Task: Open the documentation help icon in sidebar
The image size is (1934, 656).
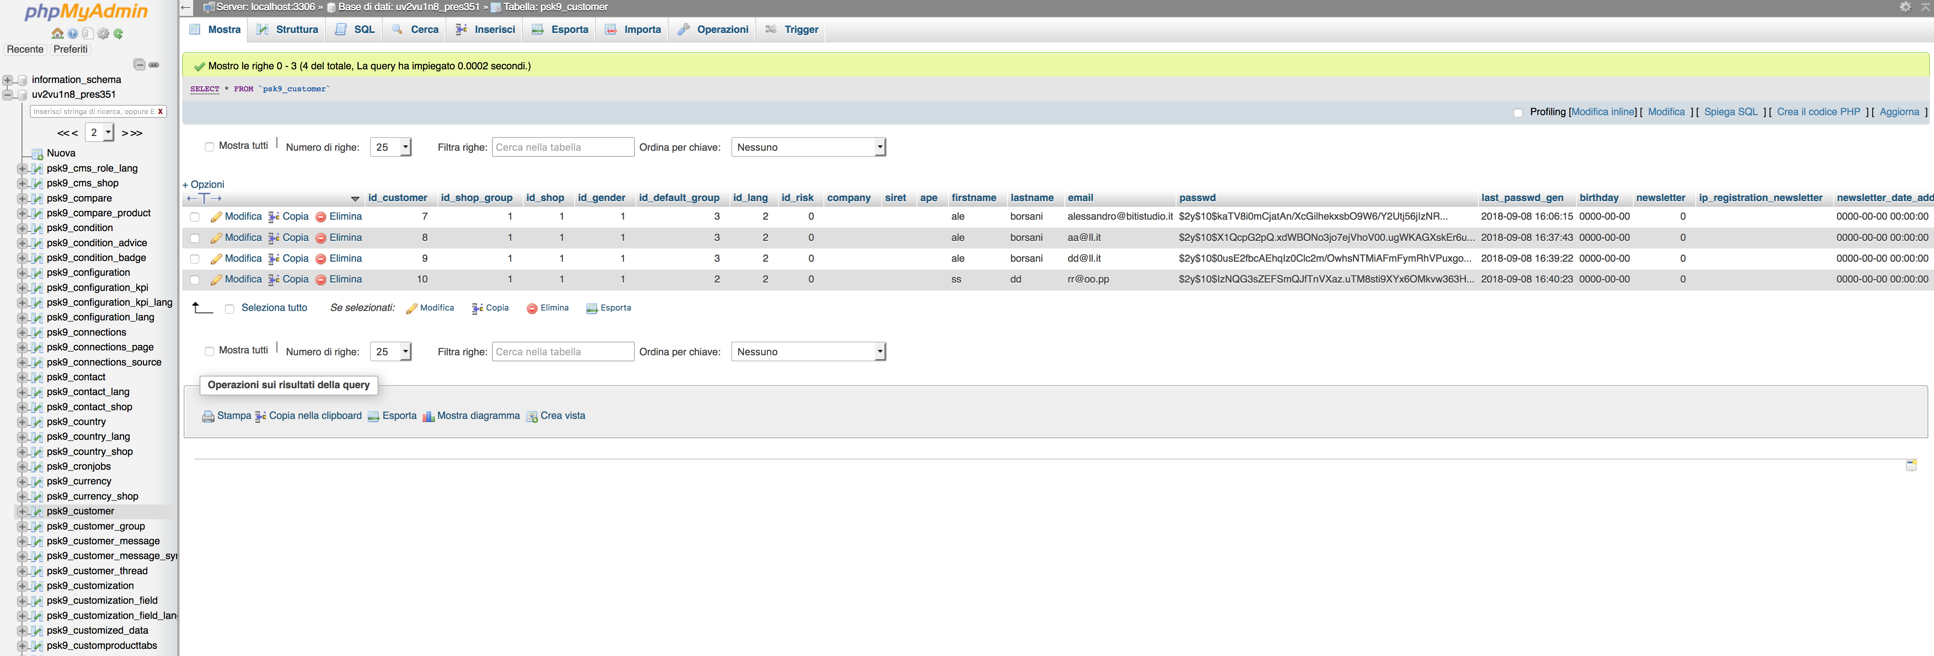Action: pyautogui.click(x=73, y=34)
